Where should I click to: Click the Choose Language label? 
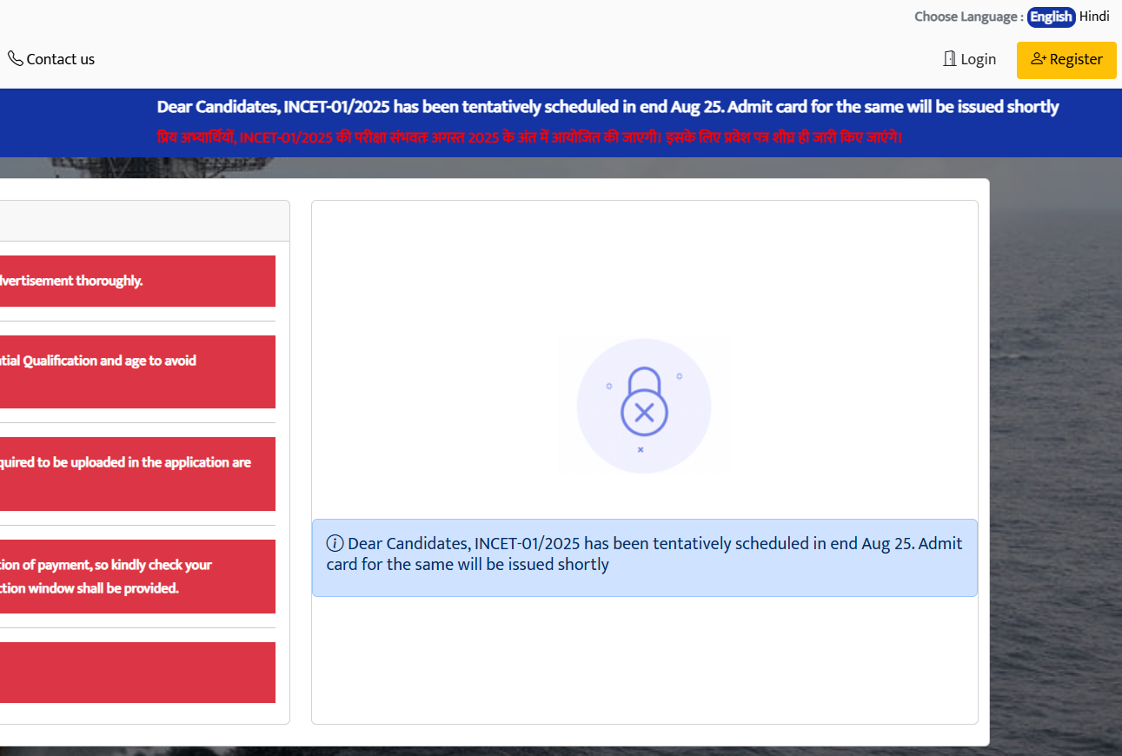click(x=968, y=17)
